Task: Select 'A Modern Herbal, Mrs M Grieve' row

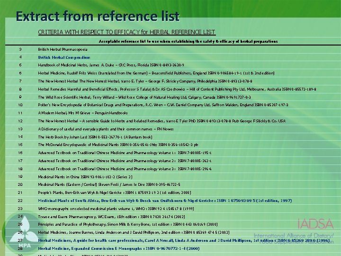Action: 82,113
